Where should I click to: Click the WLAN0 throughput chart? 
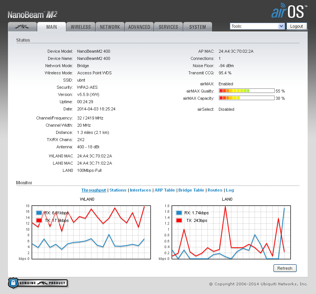tap(91, 232)
